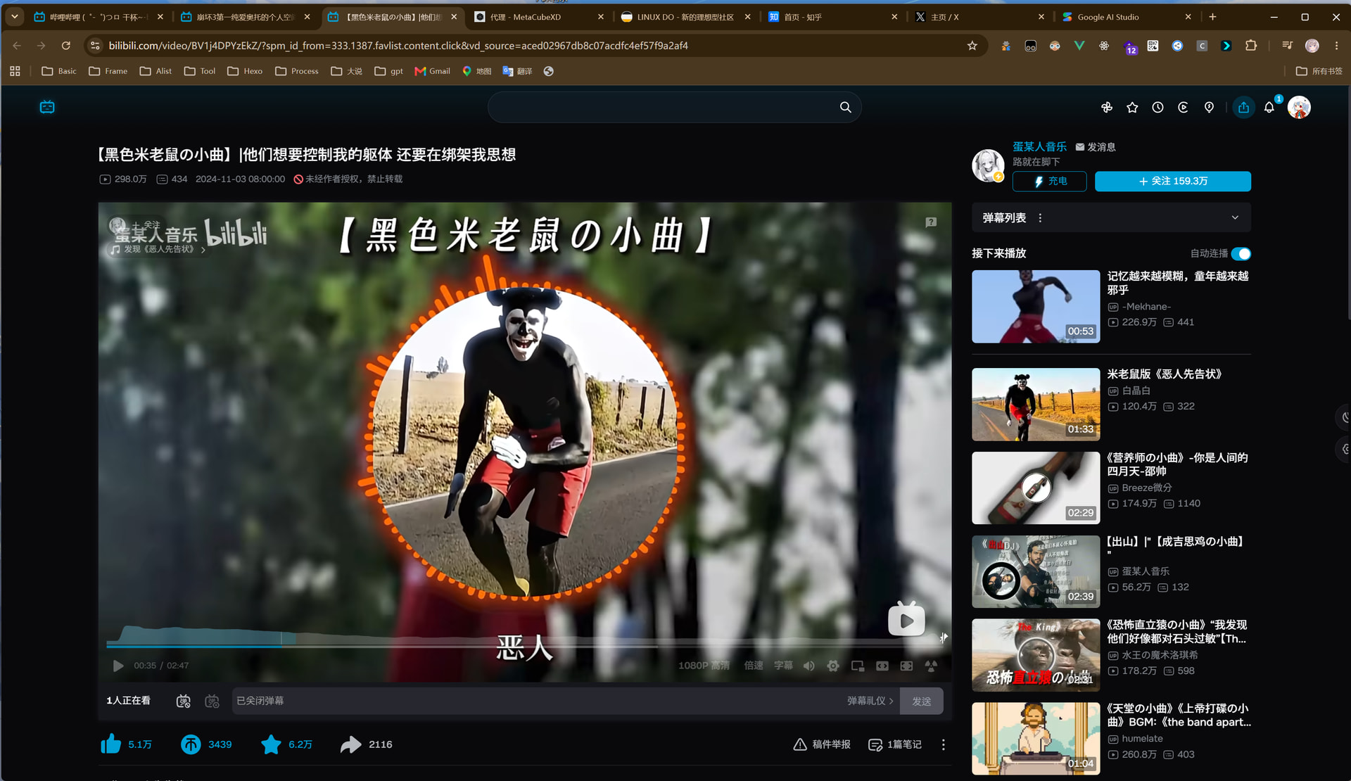Favorite the video with star icon
Image resolution: width=1351 pixels, height=781 pixels.
[x=271, y=744]
